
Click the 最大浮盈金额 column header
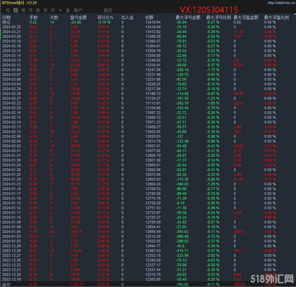click(x=246, y=18)
